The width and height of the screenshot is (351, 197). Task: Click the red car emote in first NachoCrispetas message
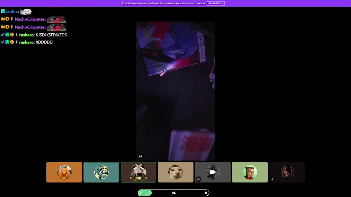[x=56, y=20]
